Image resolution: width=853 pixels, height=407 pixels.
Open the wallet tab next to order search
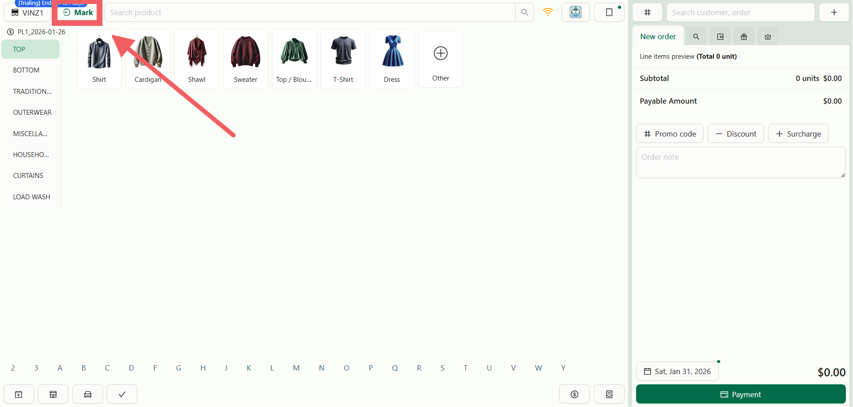720,36
